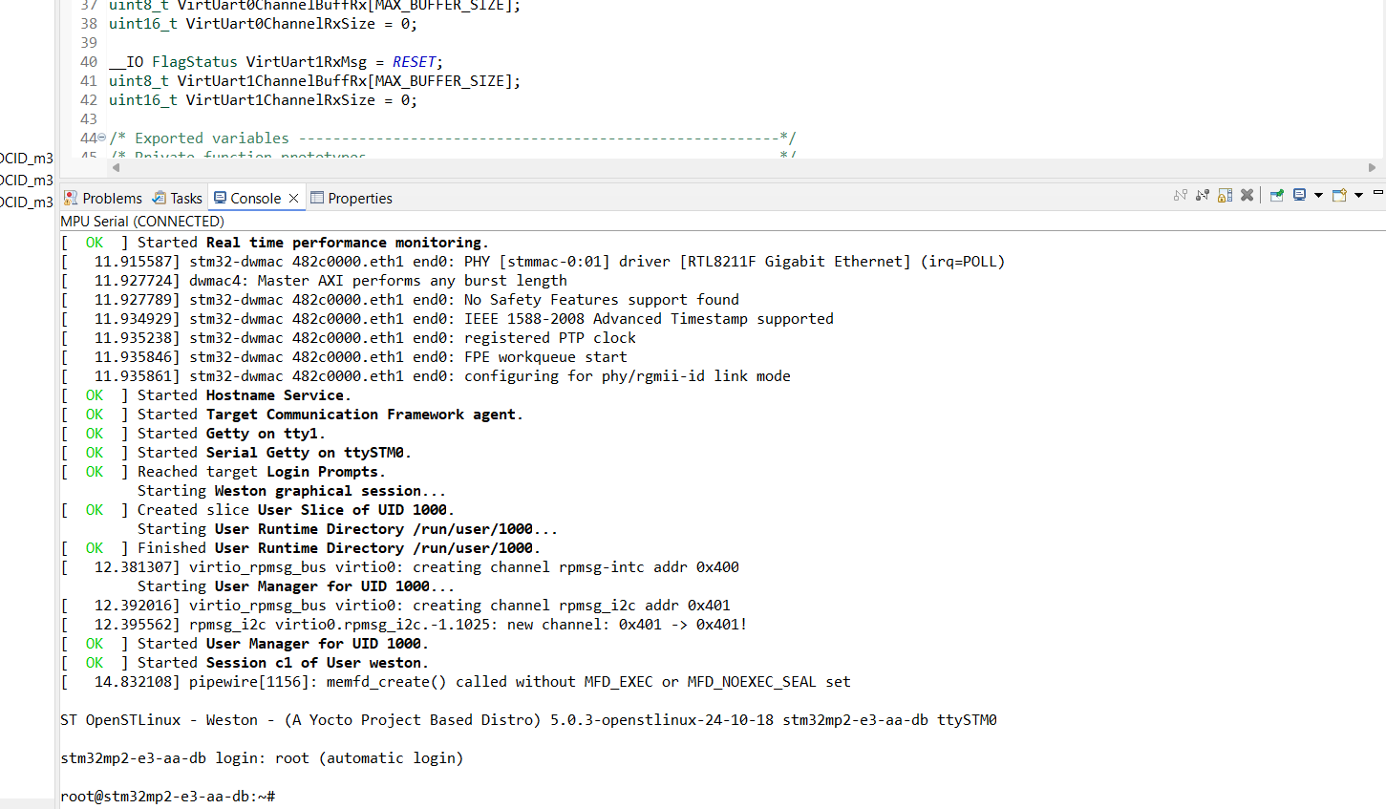Click the editor's horizontal scrollbar left arrow

115,167
